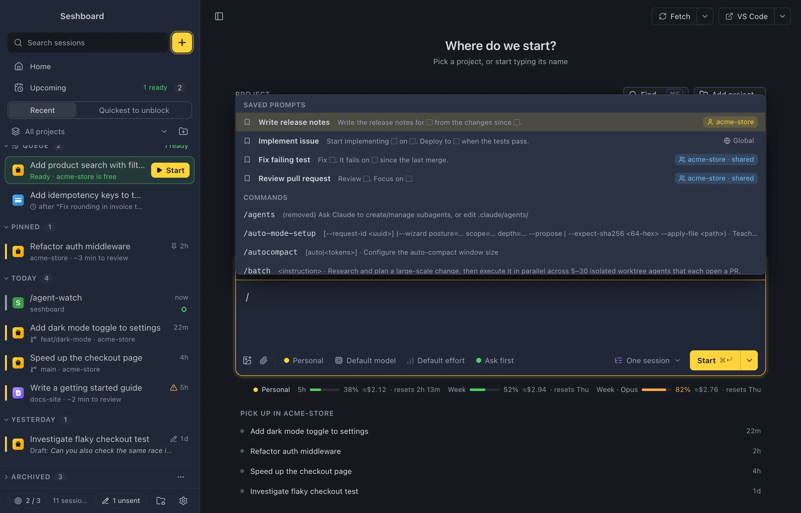Select the Review pull request saved prompt
Viewport: 801px width, 513px height.
click(500, 179)
